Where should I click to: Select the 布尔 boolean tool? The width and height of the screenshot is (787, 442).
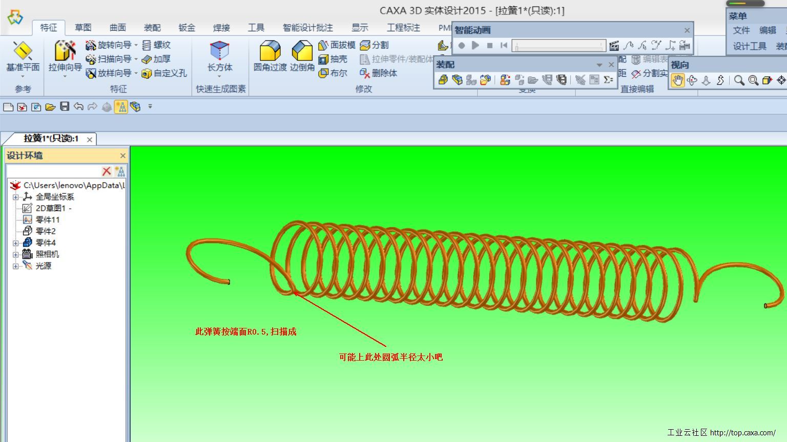click(x=333, y=73)
